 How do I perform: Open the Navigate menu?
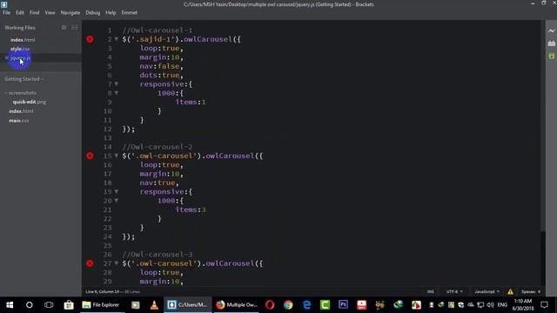(70, 12)
